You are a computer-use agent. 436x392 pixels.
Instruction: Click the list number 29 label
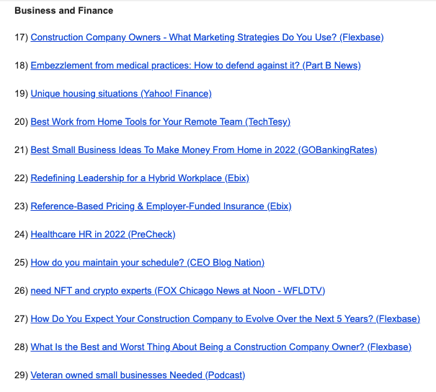pyautogui.click(x=21, y=375)
